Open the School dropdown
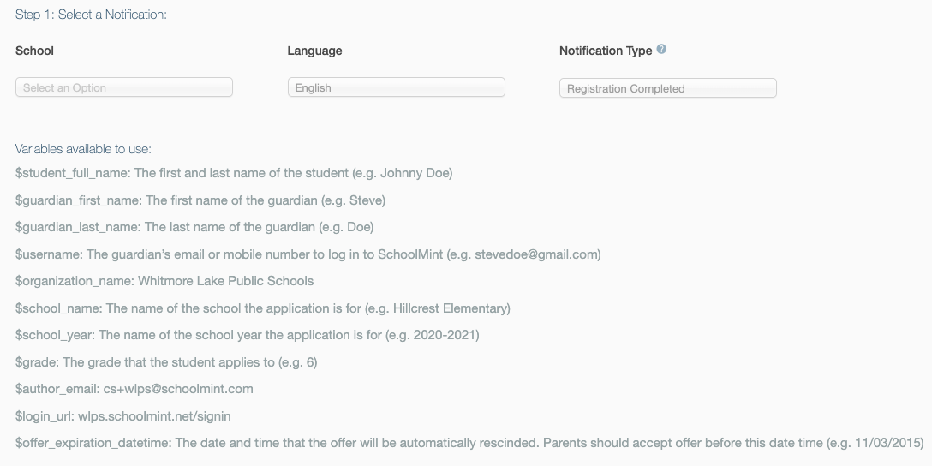This screenshot has width=932, height=466. coord(123,87)
